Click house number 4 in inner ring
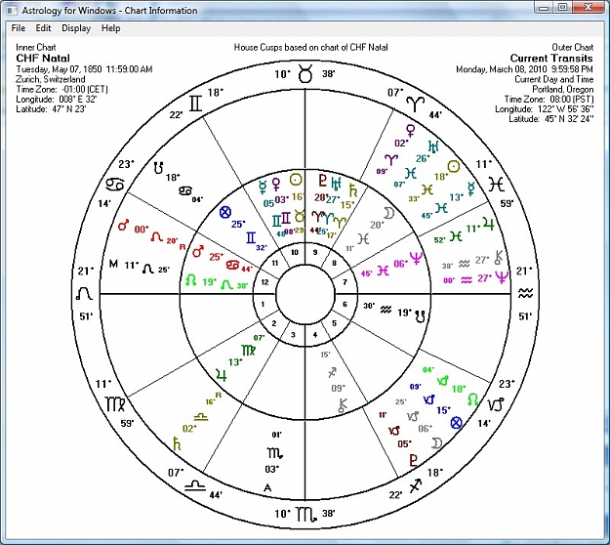Image resolution: width=610 pixels, height=545 pixels. (x=315, y=334)
